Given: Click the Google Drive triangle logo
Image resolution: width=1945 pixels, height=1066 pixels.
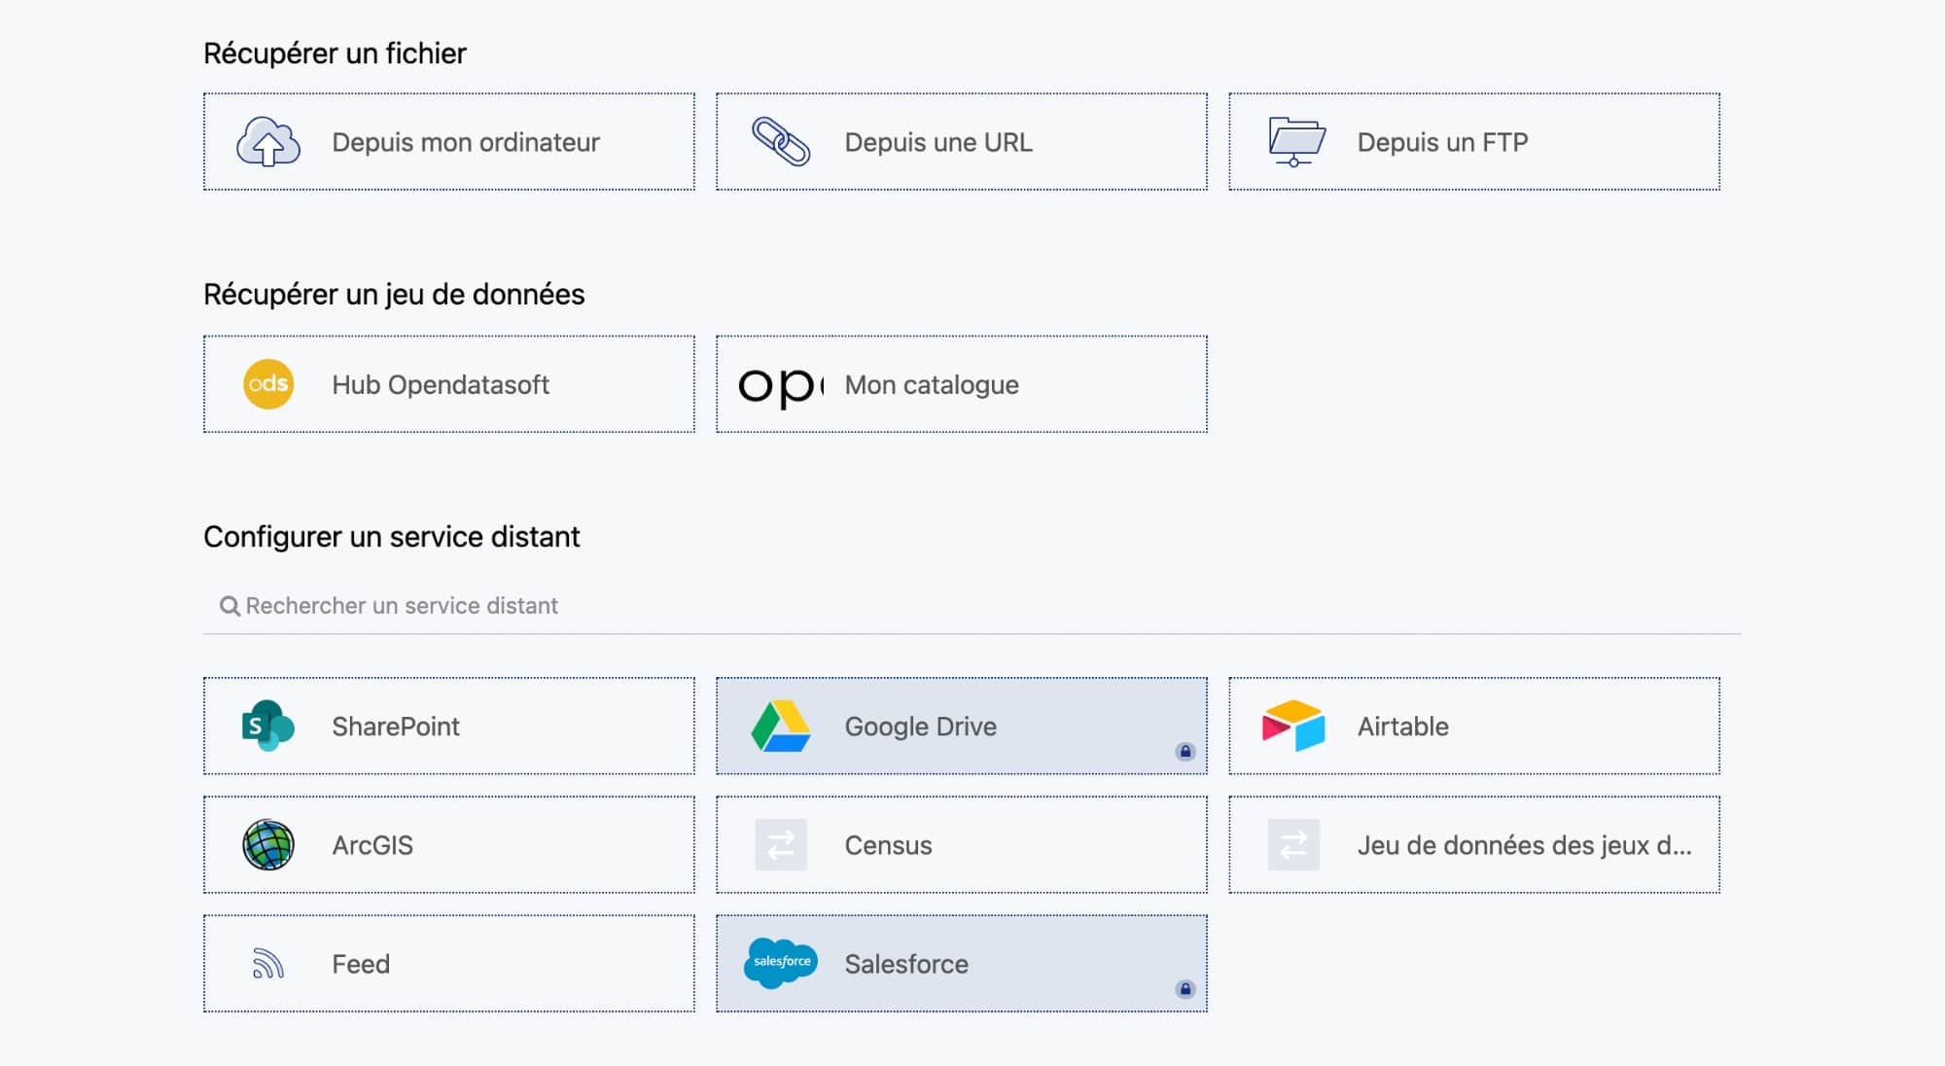Looking at the screenshot, I should pos(780,727).
